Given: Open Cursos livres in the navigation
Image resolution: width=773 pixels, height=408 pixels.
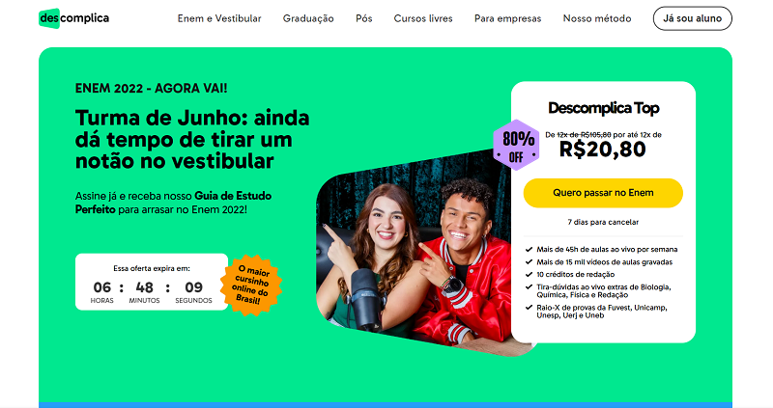Looking at the screenshot, I should click(x=423, y=18).
